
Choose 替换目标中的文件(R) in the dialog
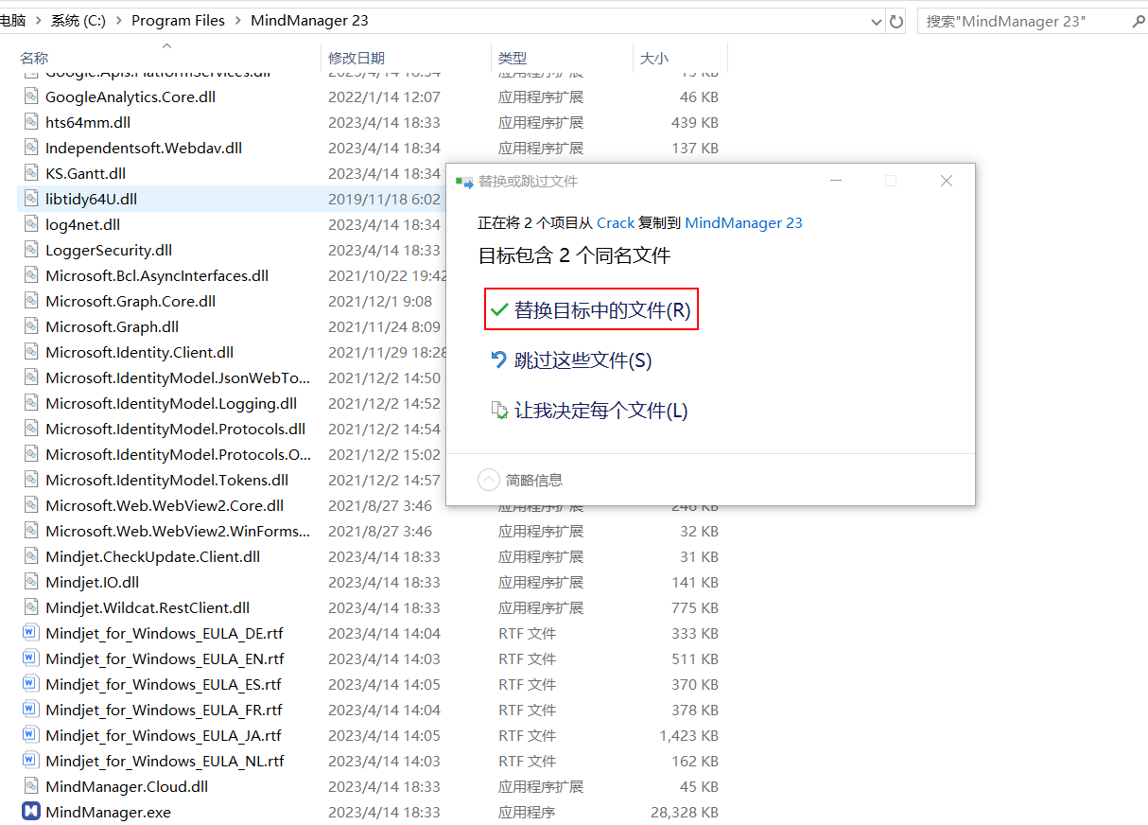point(591,309)
